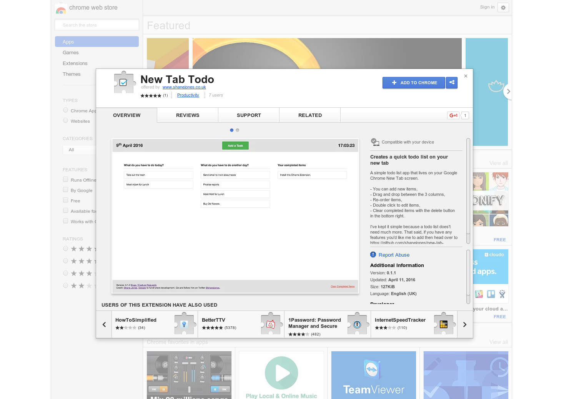Advance the featured carousel with right chevron
This screenshot has height=399, width=569.
tap(508, 92)
